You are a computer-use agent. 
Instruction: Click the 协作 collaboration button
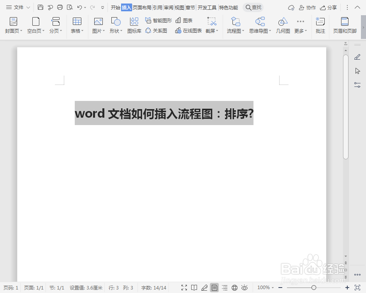click(x=308, y=7)
